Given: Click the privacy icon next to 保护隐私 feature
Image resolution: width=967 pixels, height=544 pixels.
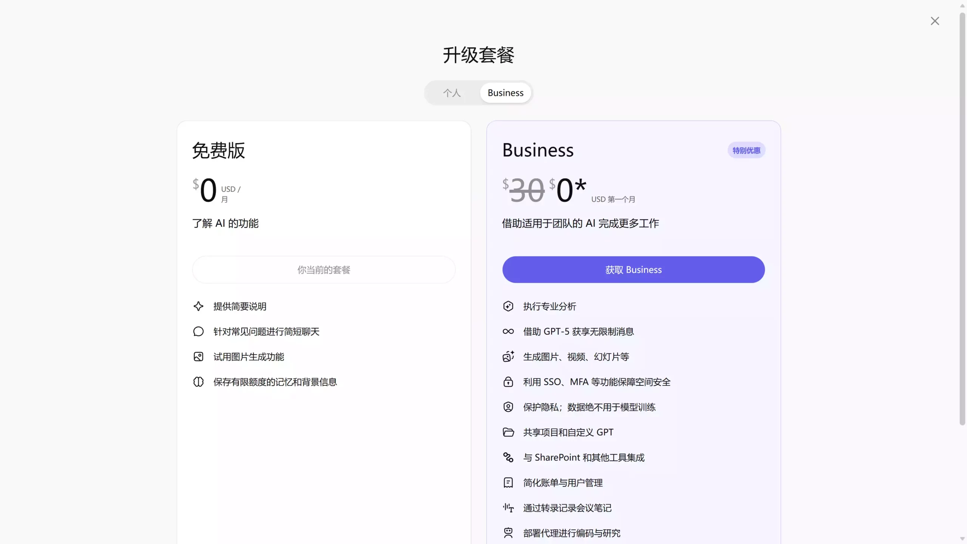Looking at the screenshot, I should [508, 407].
